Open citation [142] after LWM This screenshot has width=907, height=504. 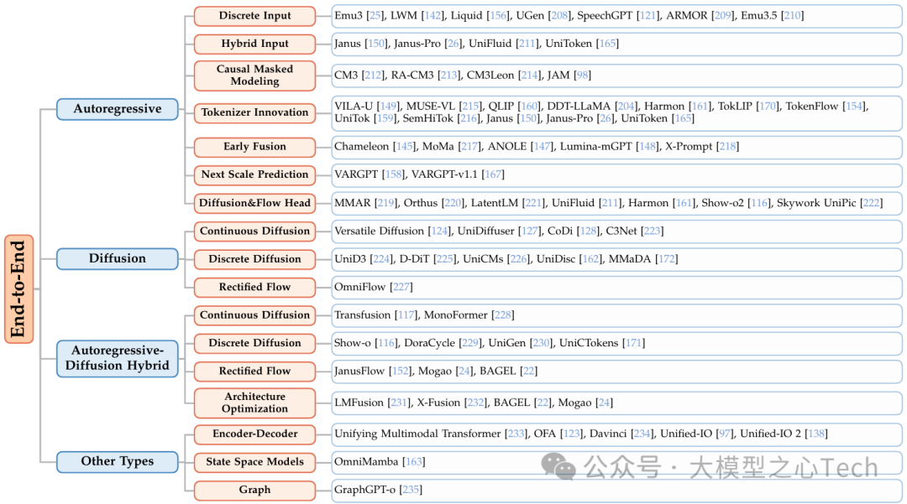tap(433, 16)
